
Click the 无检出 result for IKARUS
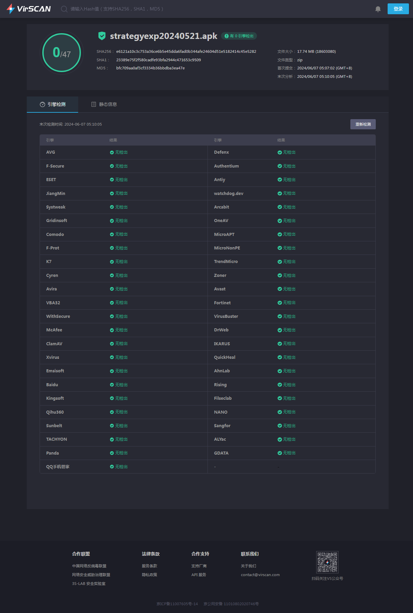tap(289, 344)
